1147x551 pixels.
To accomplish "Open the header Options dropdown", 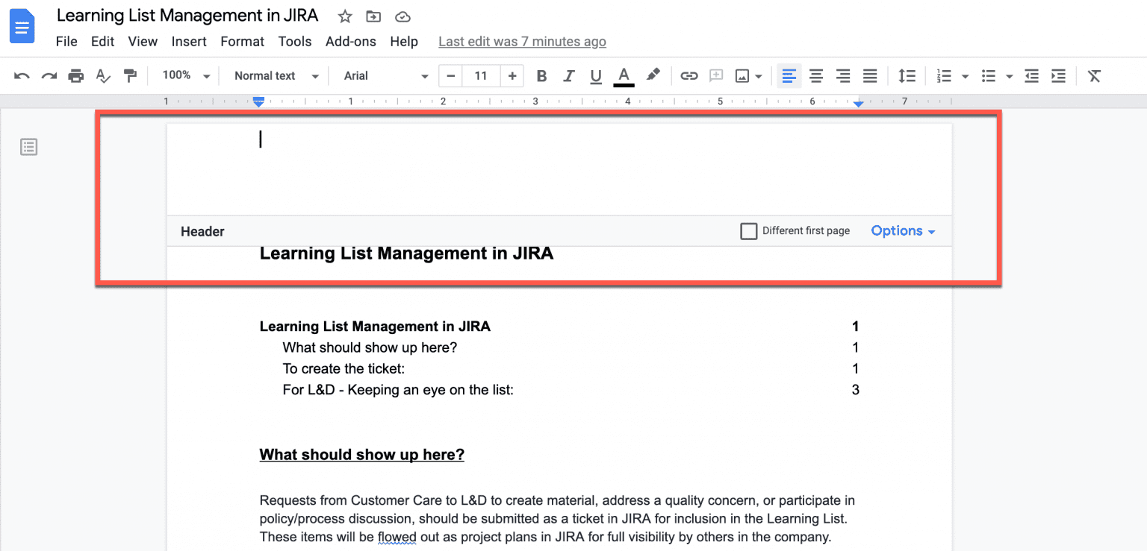I will click(x=903, y=231).
